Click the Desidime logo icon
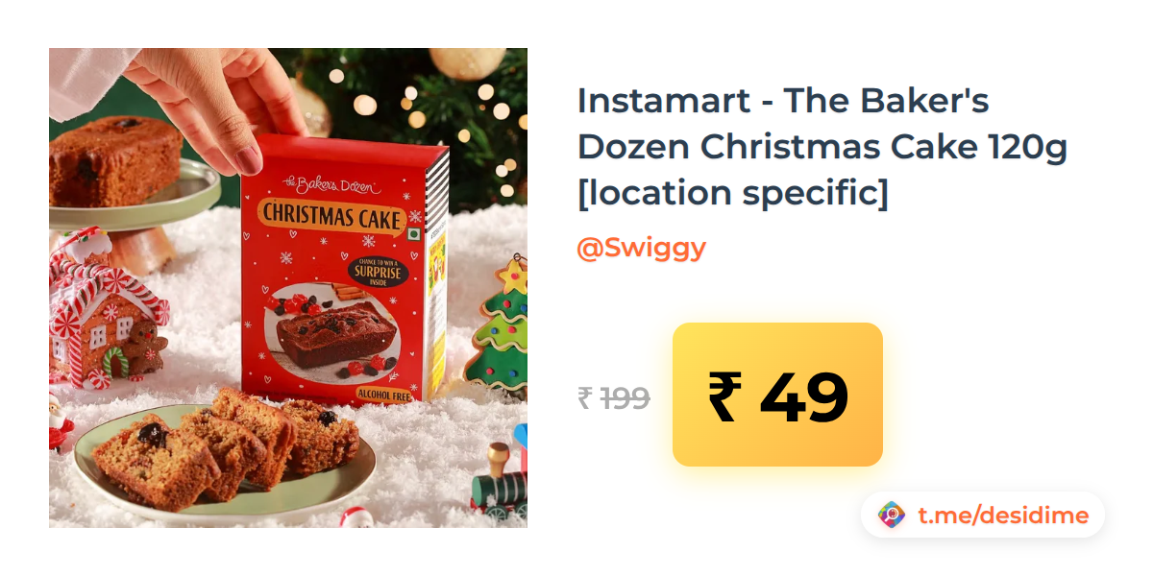 (892, 516)
